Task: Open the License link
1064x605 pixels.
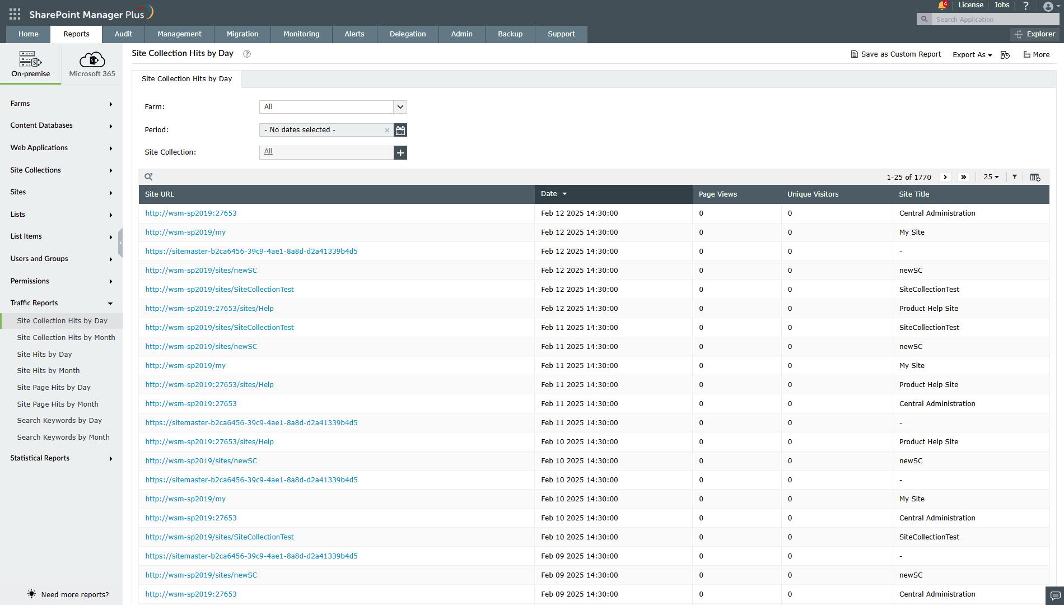Action: 970,5
